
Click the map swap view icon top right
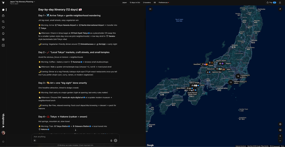[280, 9]
